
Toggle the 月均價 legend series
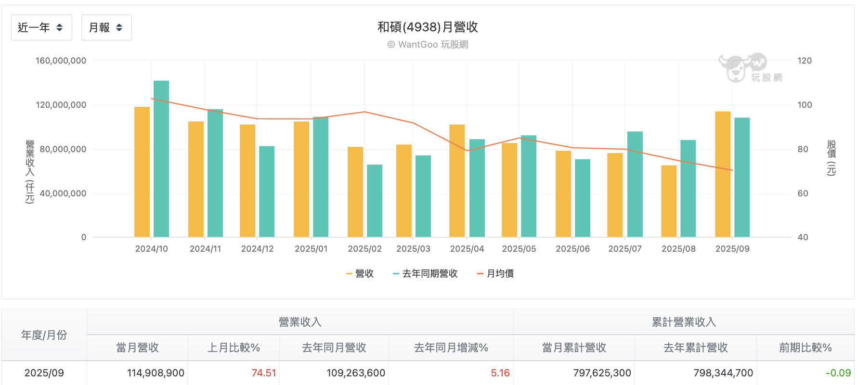(x=495, y=274)
